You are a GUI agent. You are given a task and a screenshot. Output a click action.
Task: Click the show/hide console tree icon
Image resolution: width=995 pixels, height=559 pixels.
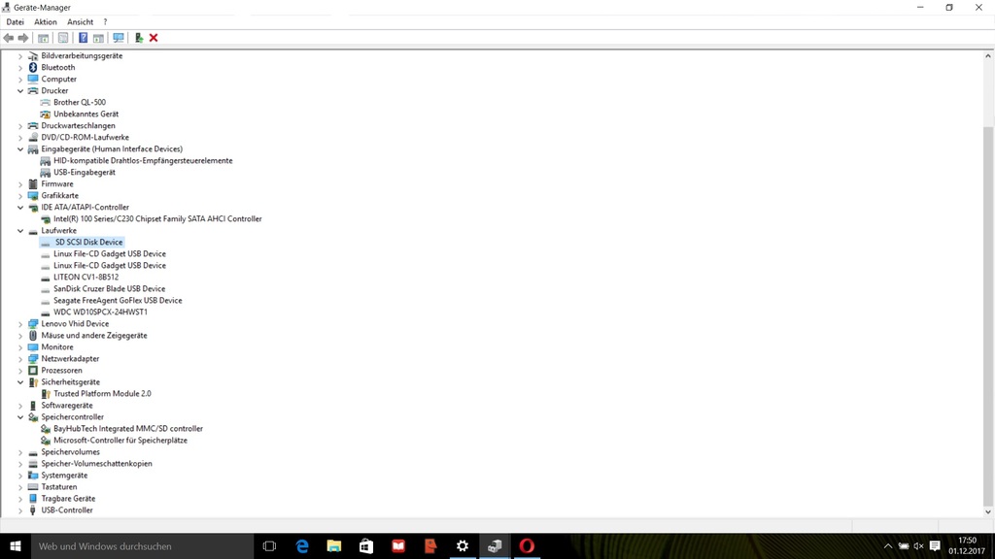tap(43, 38)
